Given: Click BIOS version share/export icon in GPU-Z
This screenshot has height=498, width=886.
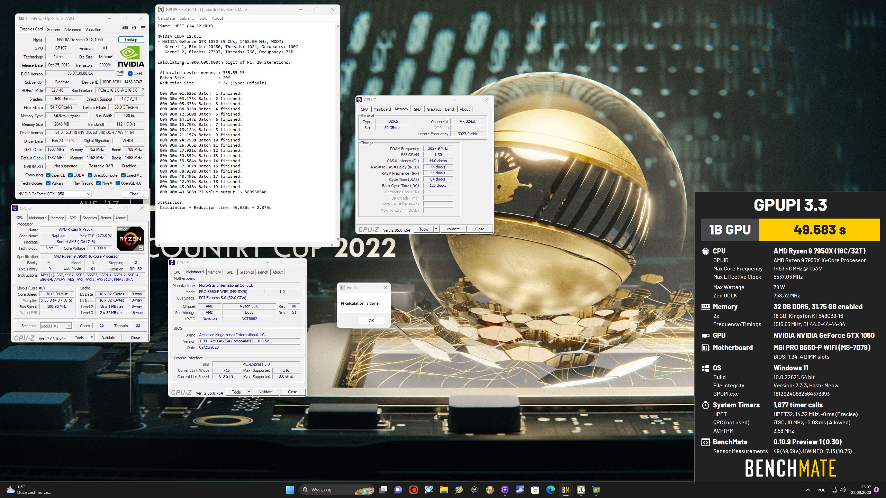Looking at the screenshot, I should 120,73.
